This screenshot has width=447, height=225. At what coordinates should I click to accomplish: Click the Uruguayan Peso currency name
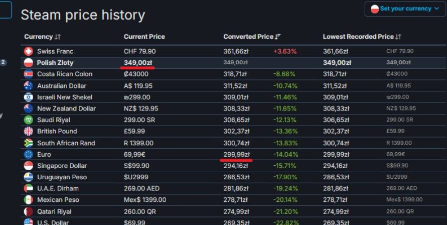(62, 177)
